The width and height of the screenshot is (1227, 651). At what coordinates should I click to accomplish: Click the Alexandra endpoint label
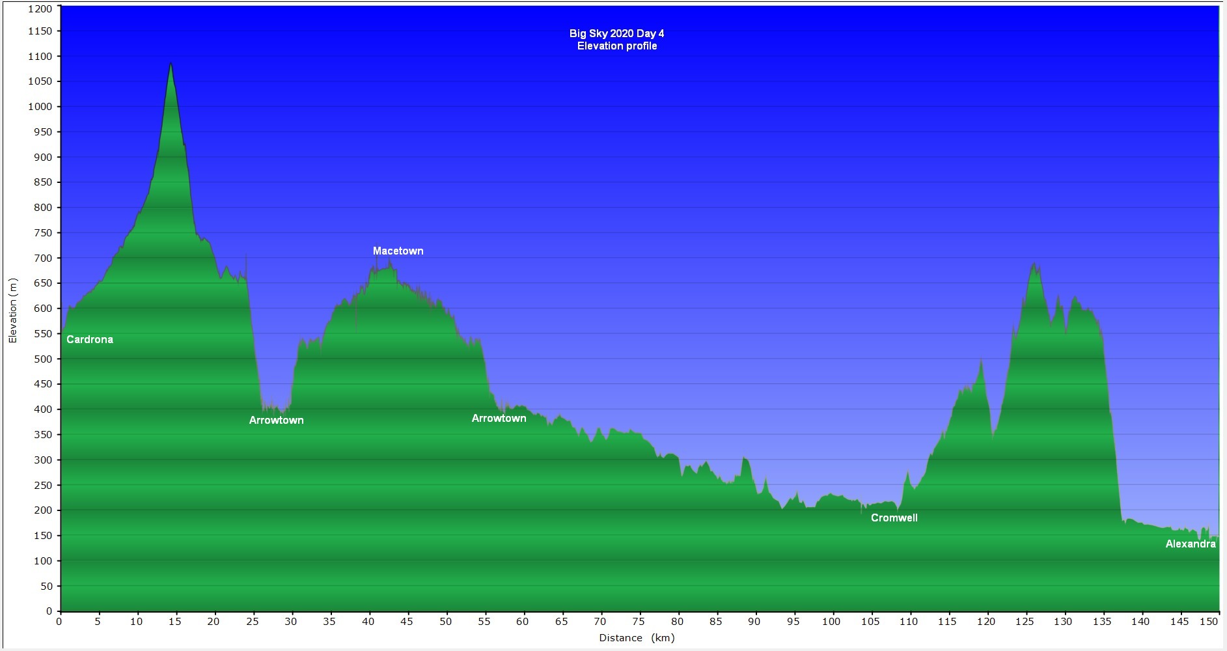pyautogui.click(x=1190, y=544)
